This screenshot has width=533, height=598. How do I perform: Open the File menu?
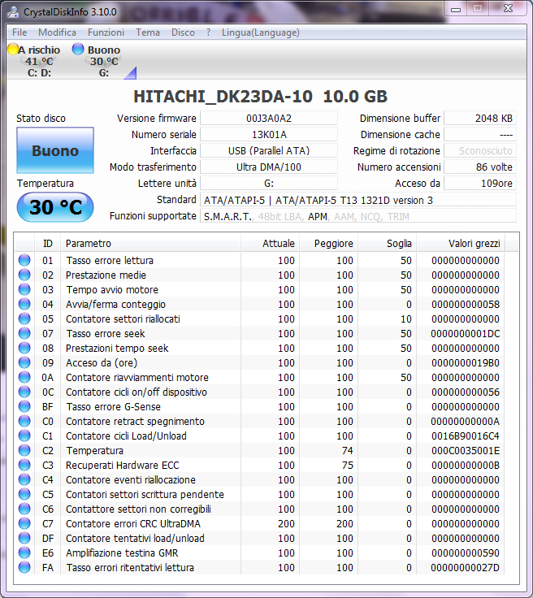pos(19,32)
